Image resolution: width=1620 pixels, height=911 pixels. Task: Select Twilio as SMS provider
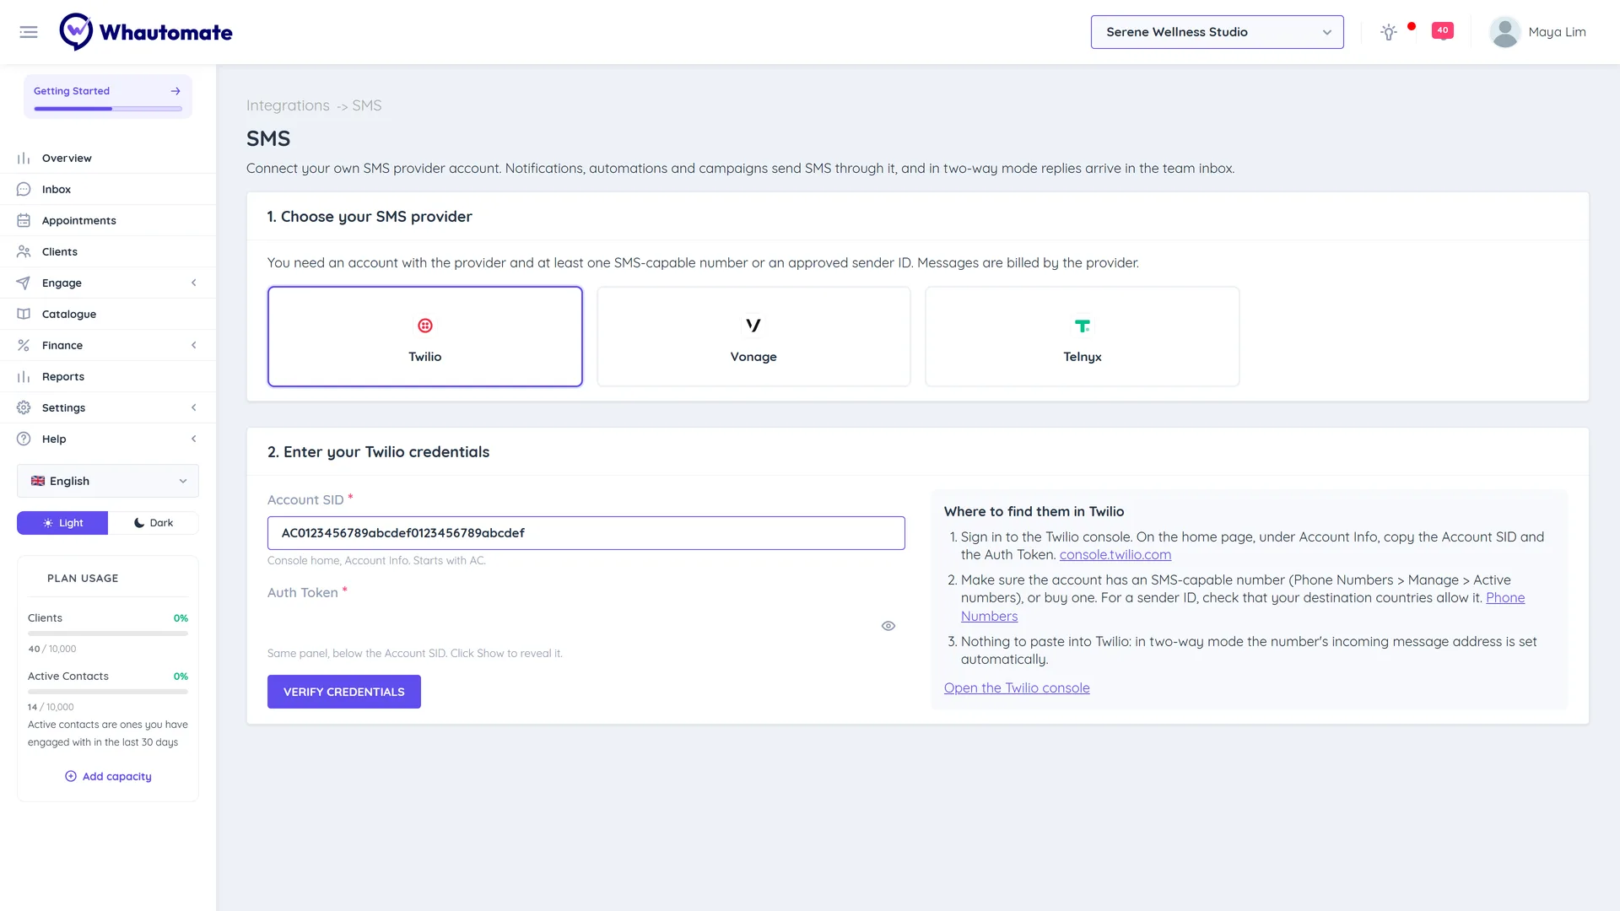tap(425, 337)
